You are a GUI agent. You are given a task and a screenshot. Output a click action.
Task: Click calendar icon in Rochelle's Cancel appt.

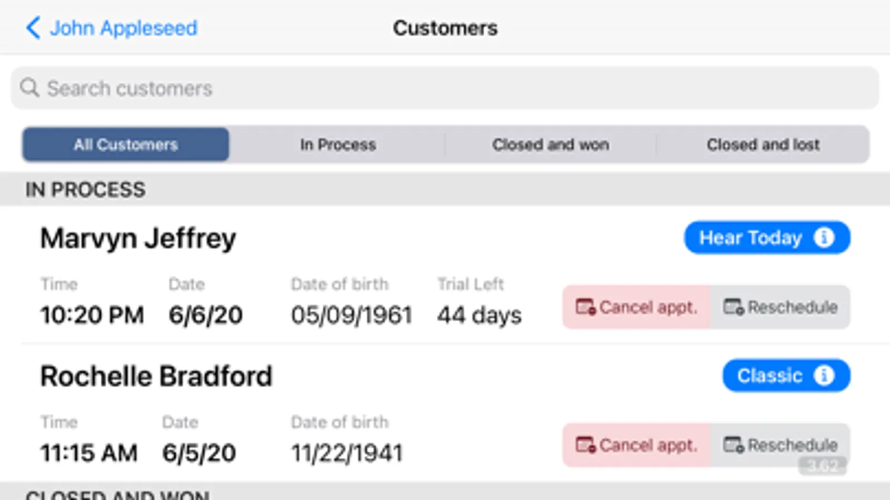[x=586, y=444]
